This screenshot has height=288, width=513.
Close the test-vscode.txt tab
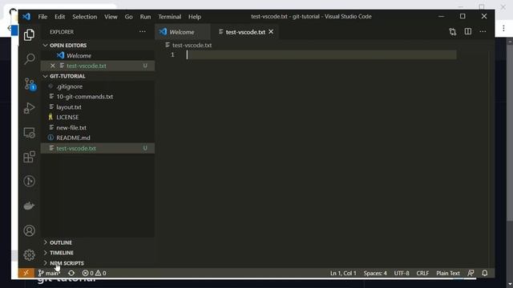[x=271, y=32]
